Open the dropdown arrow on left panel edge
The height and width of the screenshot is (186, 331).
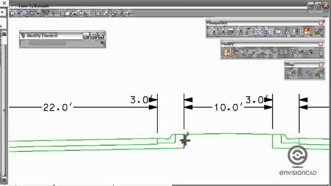[2, 12]
